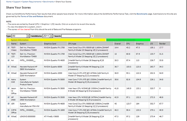Sort table by CPU score column
Image resolution: width=187 pixels, height=121 pixels.
(128, 44)
